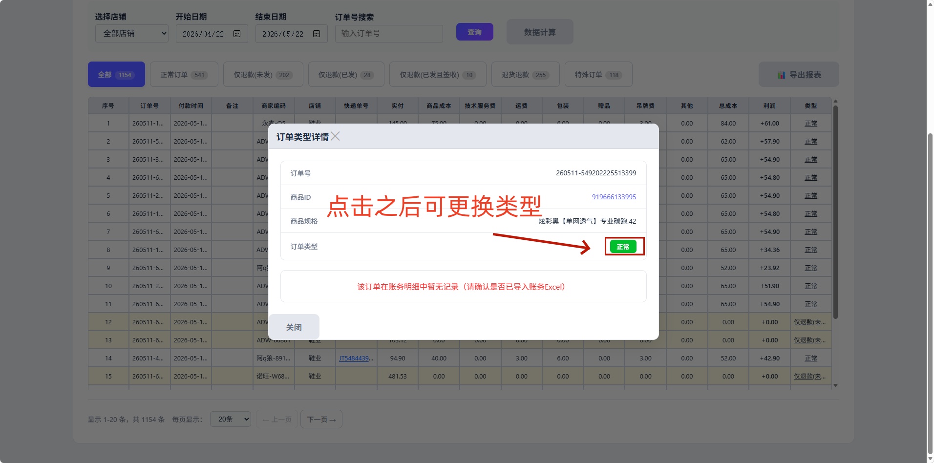Click profit value +34.36 in row 8
The image size is (934, 463).
[x=769, y=250]
